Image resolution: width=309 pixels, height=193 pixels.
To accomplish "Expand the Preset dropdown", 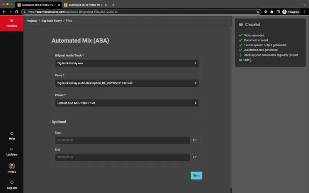I will [x=127, y=103].
